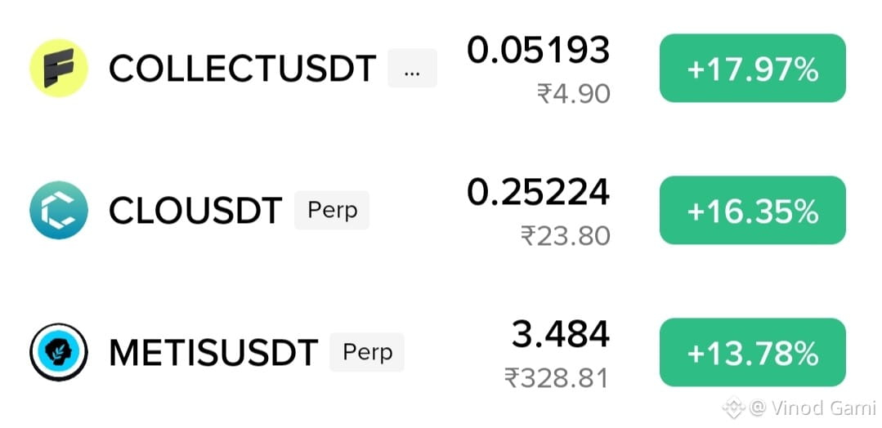Tap the ₹23.80 rupee price
This screenshot has width=882, height=428.
click(x=566, y=236)
